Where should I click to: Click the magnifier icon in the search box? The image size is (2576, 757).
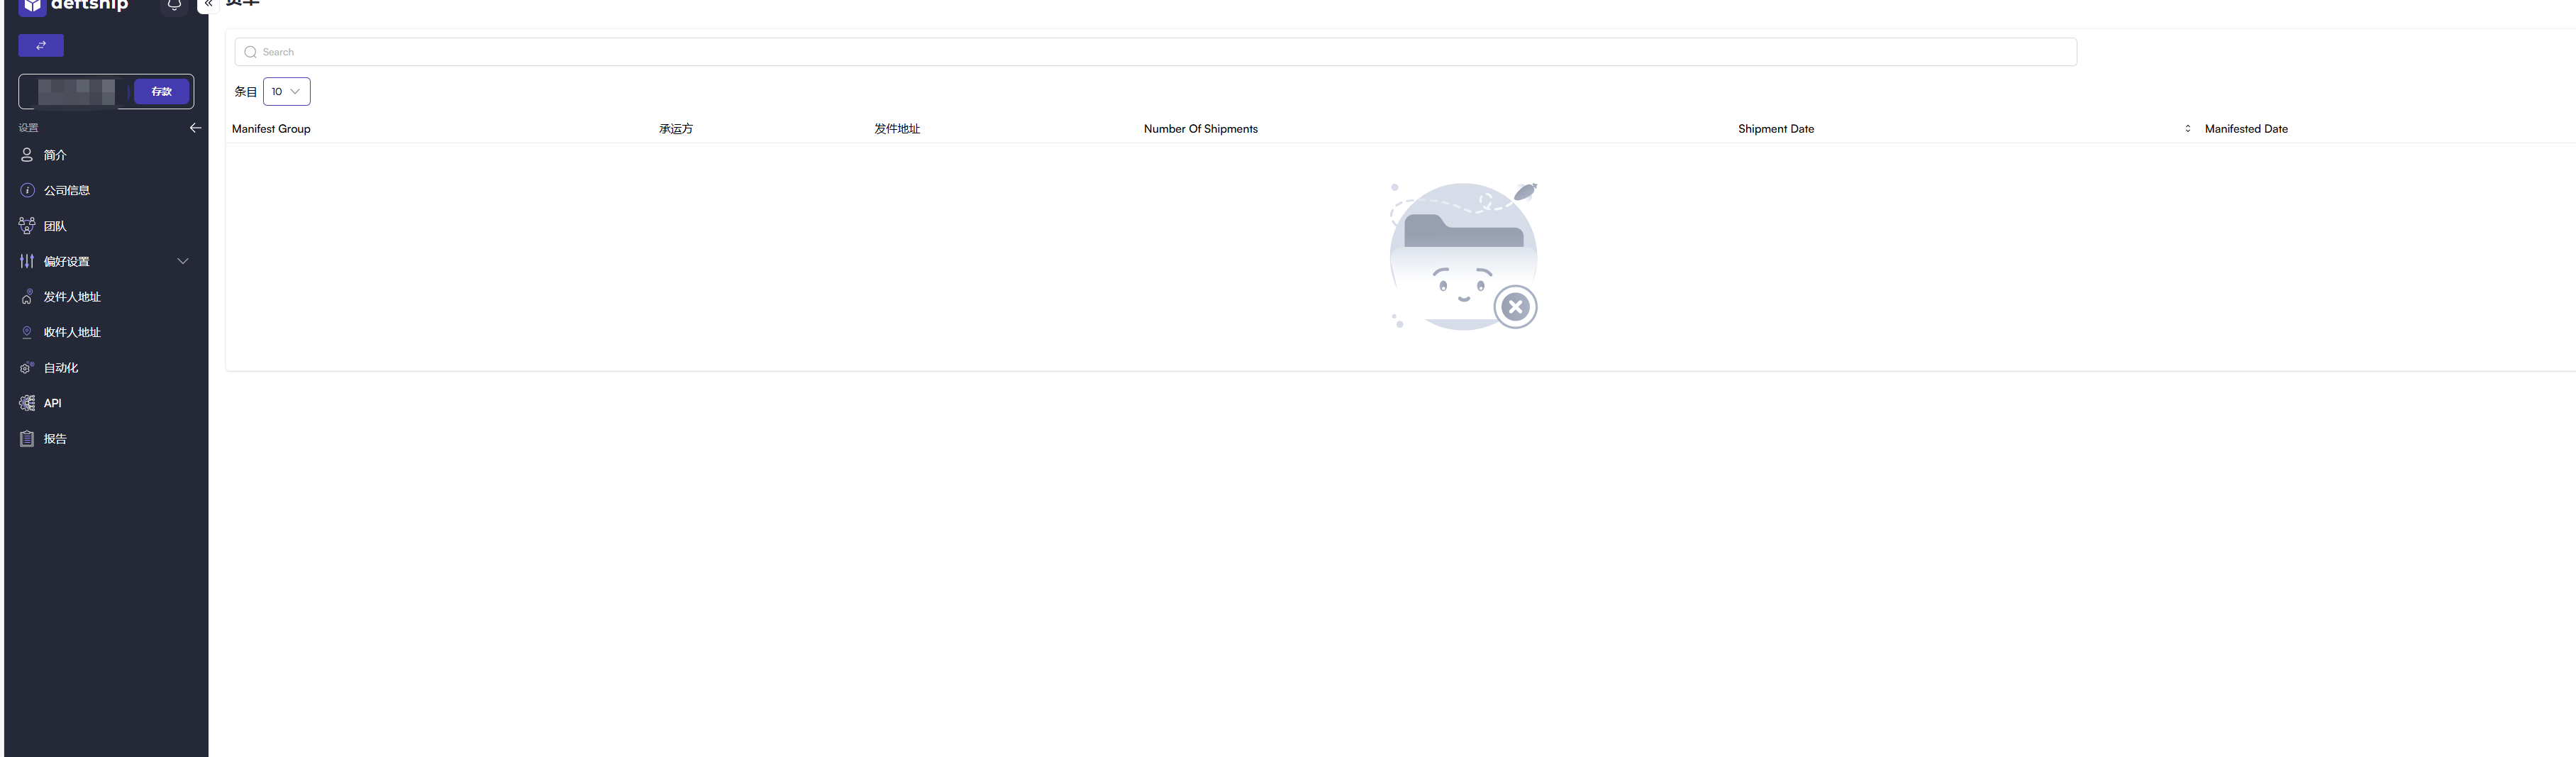(x=250, y=52)
